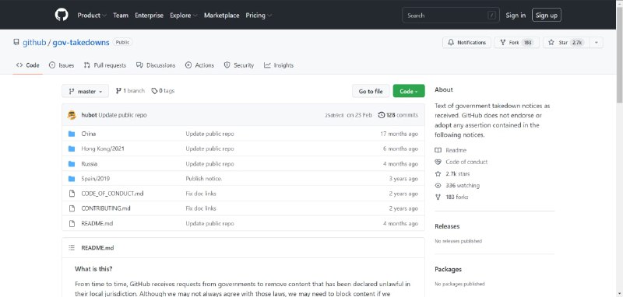Open the CONTRIBUTING.md file
This screenshot has width=623, height=297.
pyautogui.click(x=106, y=208)
